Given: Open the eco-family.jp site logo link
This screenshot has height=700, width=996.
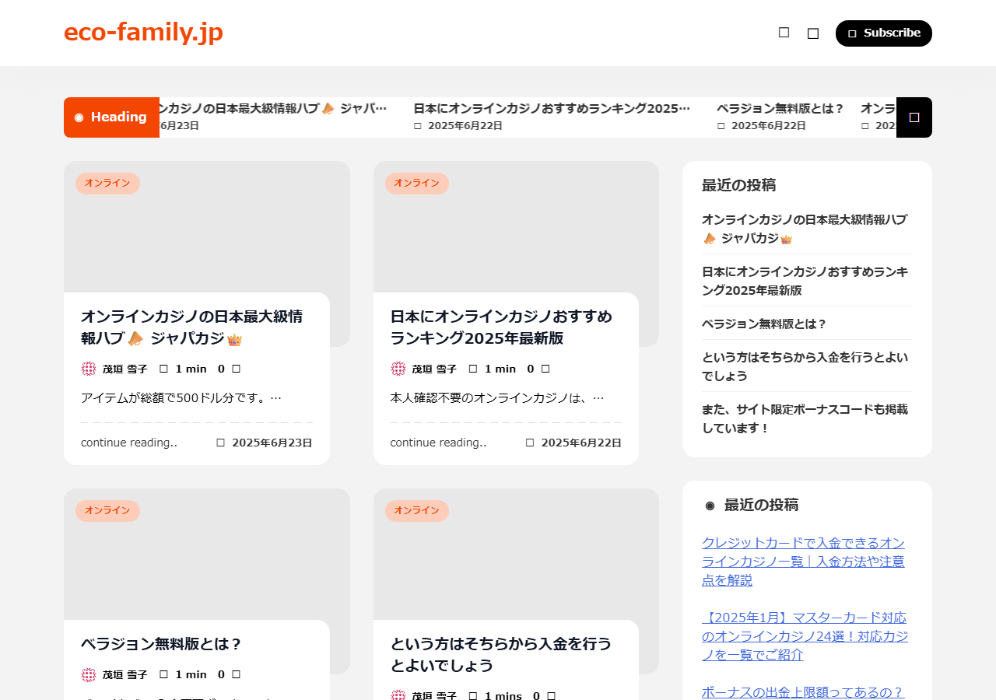Looking at the screenshot, I should click(143, 32).
